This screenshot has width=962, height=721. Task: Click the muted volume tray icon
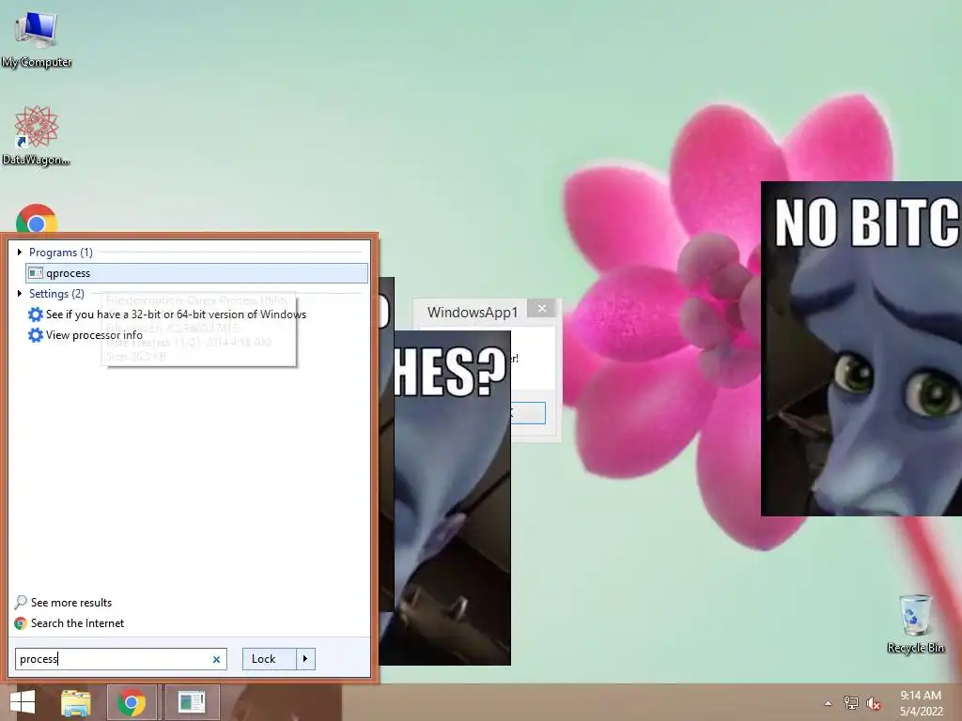(873, 703)
